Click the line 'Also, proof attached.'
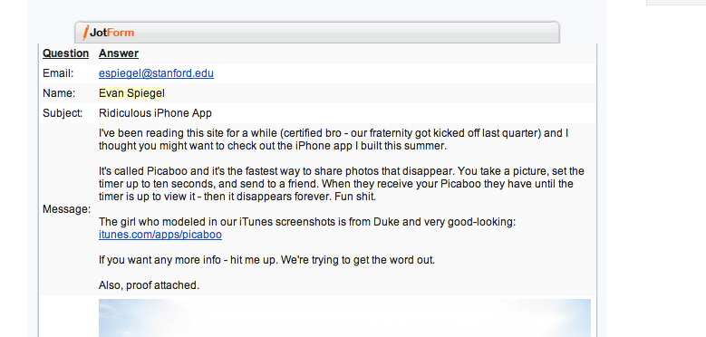Screen dimensions: 706x337 (149, 285)
